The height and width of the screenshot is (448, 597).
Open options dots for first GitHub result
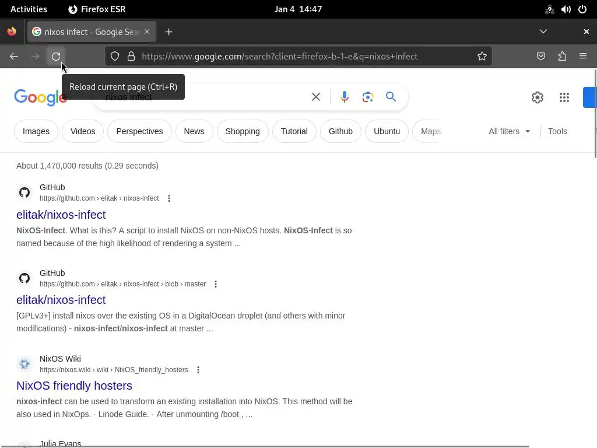[169, 198]
